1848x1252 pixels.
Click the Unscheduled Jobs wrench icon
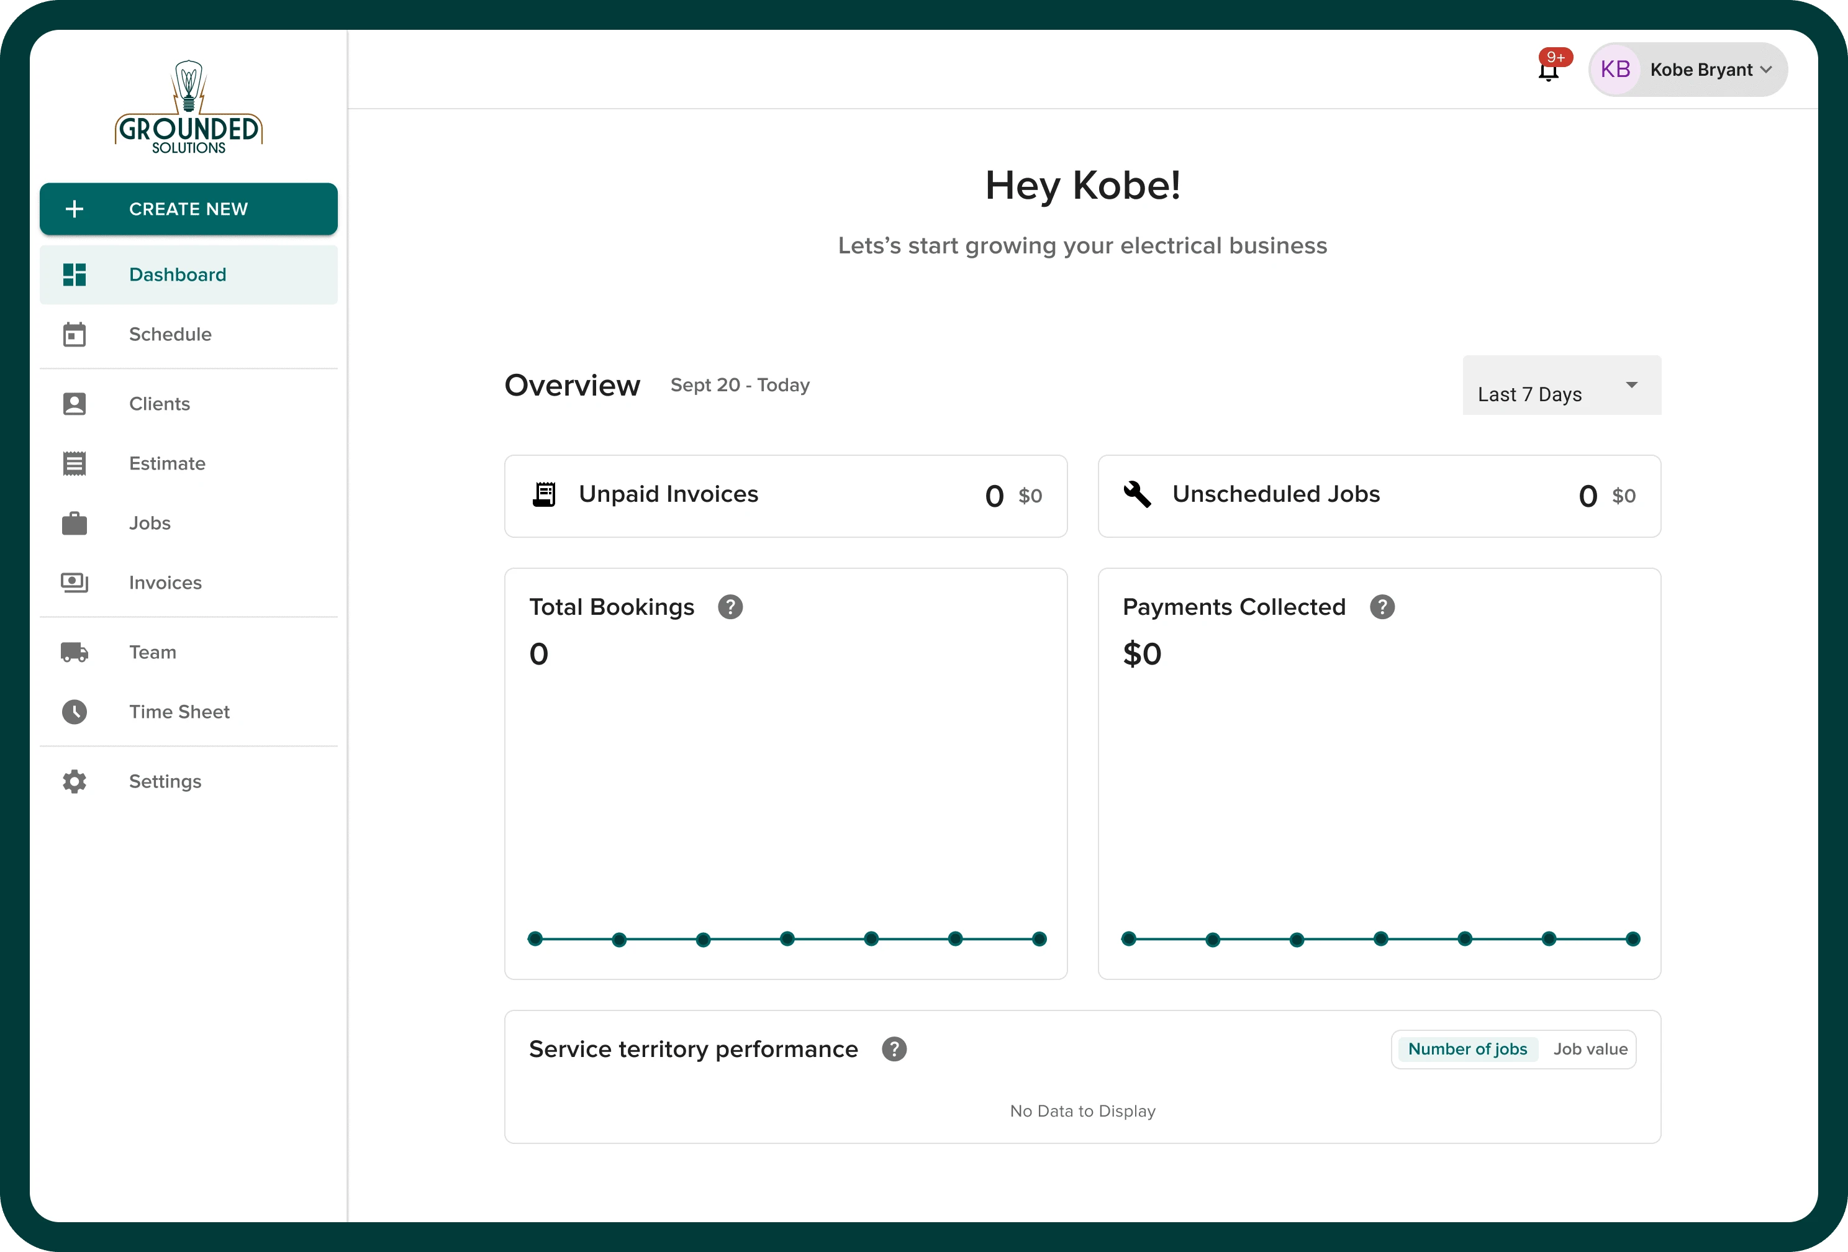pos(1137,495)
